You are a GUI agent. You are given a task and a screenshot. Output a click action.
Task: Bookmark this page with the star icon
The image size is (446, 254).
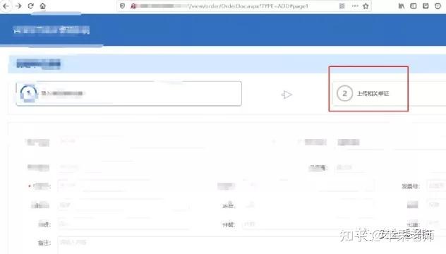tap(366, 6)
